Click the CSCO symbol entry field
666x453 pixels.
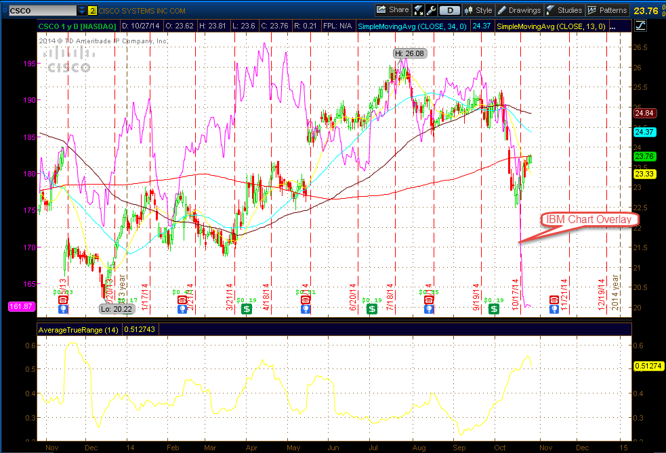pyautogui.click(x=43, y=11)
